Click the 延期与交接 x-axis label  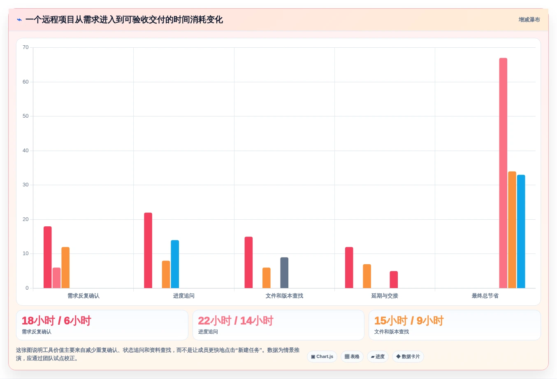[x=385, y=296]
